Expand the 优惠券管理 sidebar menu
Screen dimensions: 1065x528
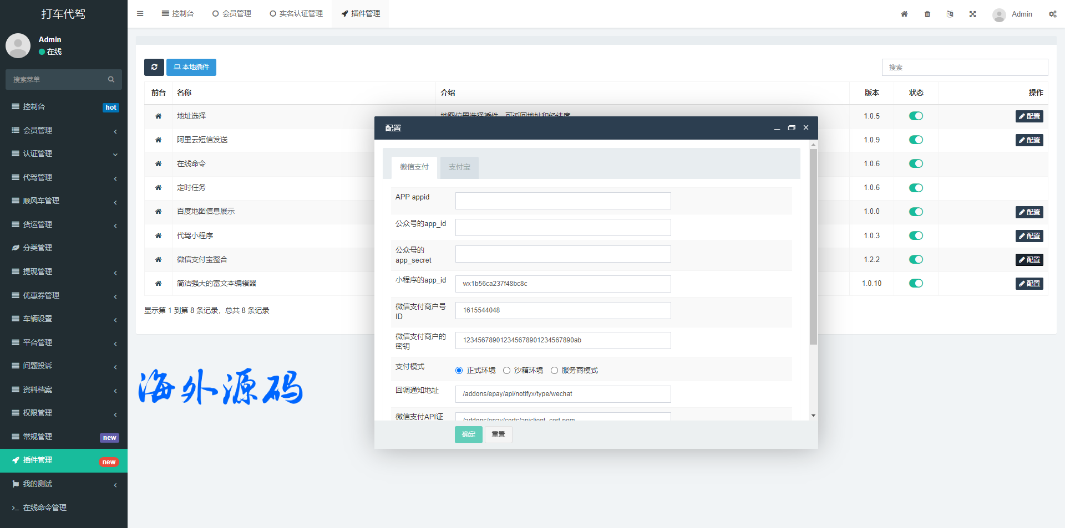[x=64, y=295]
